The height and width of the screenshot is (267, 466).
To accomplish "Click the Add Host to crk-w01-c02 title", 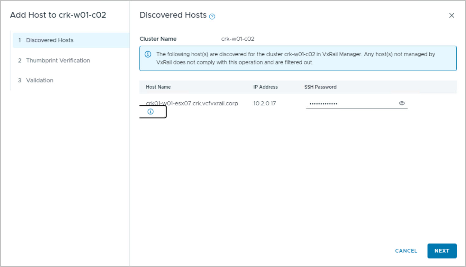I will 58,15.
